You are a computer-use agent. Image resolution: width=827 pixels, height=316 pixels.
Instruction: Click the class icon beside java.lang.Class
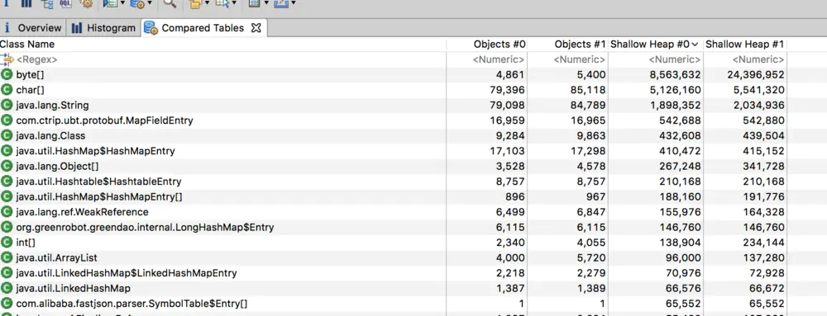point(7,135)
